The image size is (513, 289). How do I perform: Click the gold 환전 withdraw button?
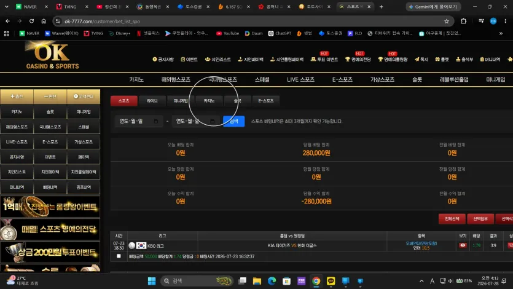pos(50,96)
